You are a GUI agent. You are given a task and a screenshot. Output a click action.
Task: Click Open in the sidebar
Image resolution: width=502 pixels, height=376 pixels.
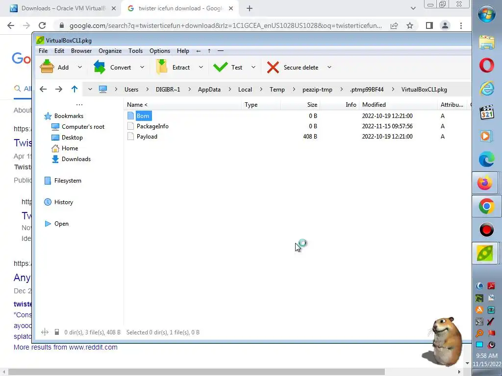(61, 223)
